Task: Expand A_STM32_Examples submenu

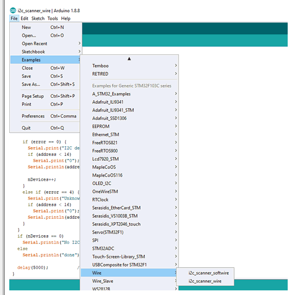Action: [129, 94]
